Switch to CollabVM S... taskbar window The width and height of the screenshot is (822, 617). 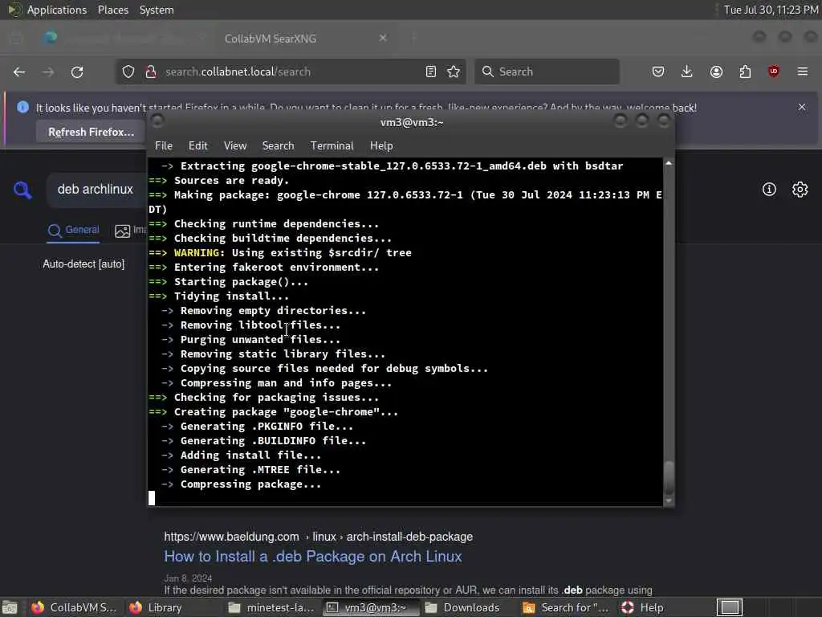coord(74,607)
